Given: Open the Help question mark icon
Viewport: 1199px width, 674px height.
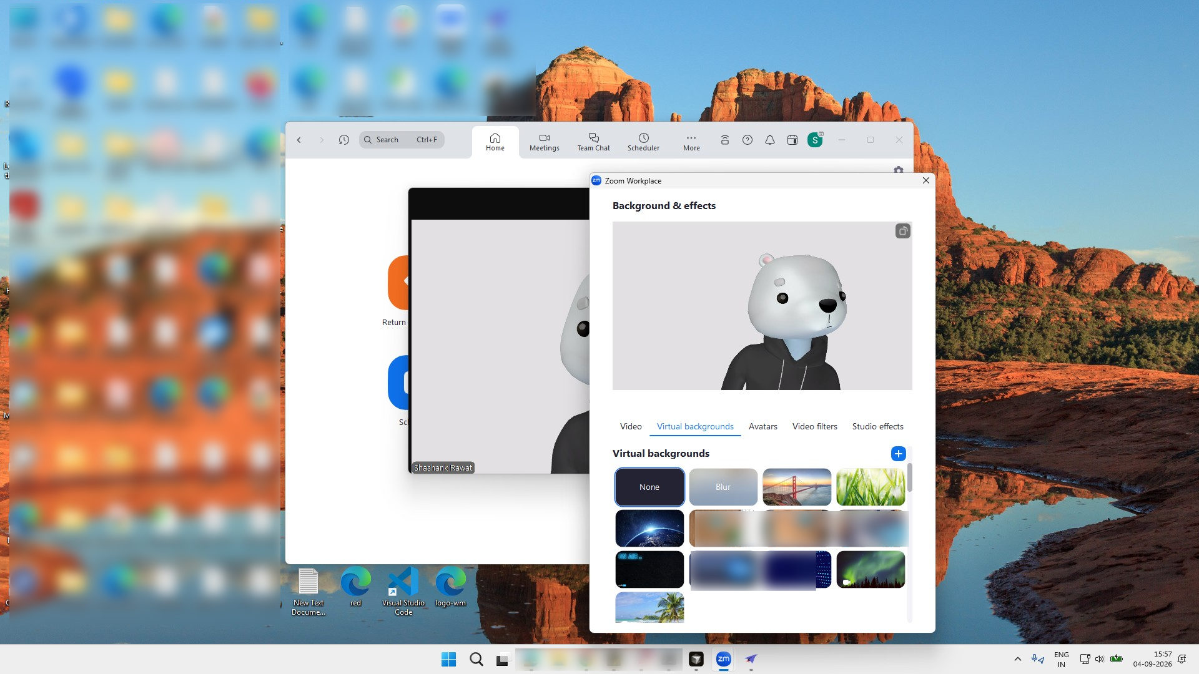Looking at the screenshot, I should 748,140.
